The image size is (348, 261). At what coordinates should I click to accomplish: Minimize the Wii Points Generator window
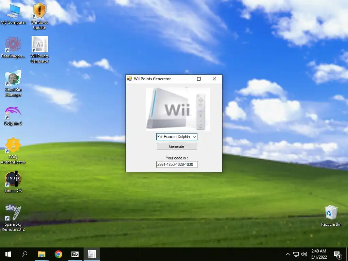tap(184, 79)
